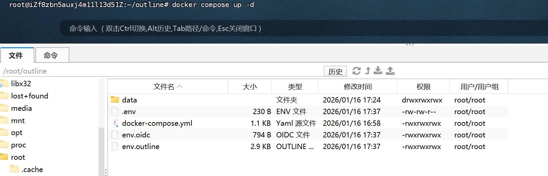Click -rw-rw-r-- permission of .env

[x=419, y=111]
